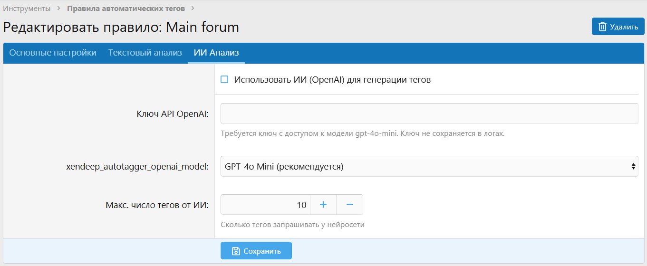Click the Ключ API OpenAI input field
The image size is (647, 266).
tap(429, 114)
